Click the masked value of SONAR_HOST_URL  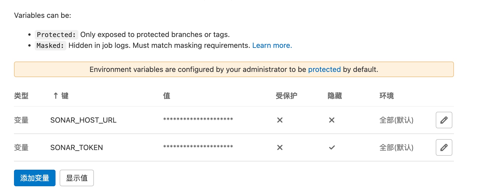[198, 120]
